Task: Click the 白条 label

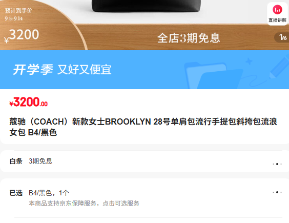Action: [x=16, y=161]
